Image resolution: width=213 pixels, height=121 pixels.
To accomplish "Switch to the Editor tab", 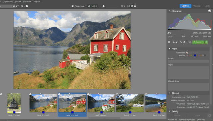I will (207, 6).
